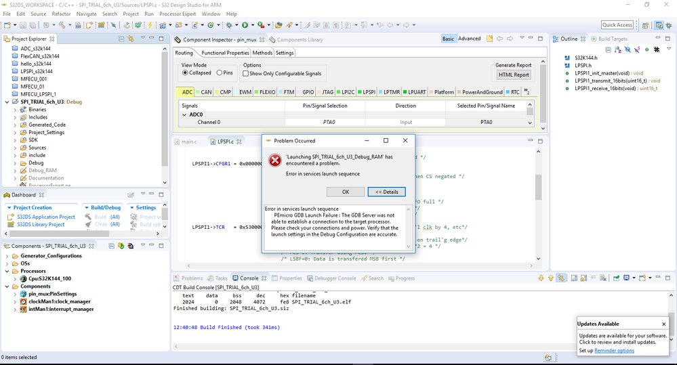The image size is (677, 365).
Task: Expand the Binaries folder in Project Explorer
Action: click(x=15, y=110)
